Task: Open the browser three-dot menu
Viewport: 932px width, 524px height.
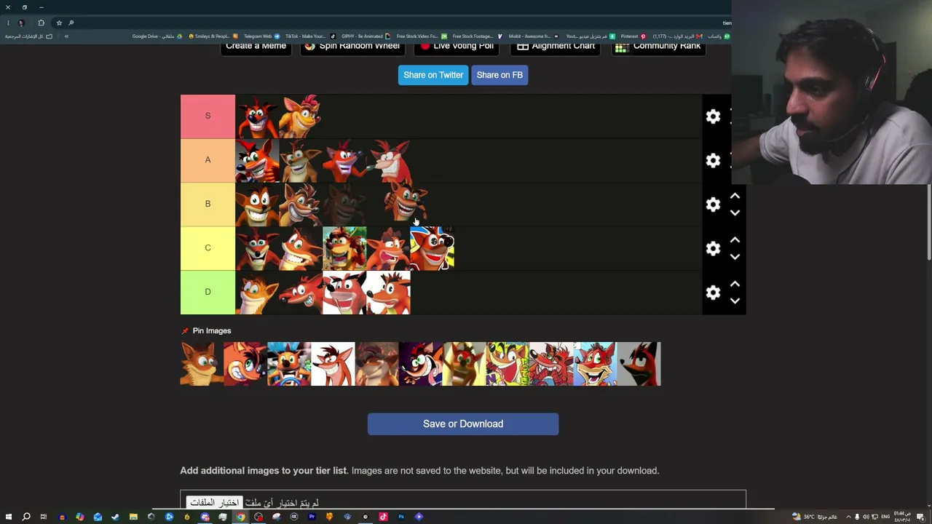Action: click(8, 23)
